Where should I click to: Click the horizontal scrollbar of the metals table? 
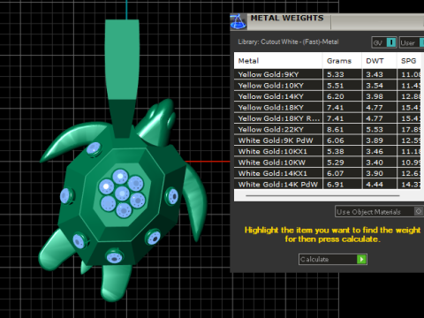coord(322,195)
